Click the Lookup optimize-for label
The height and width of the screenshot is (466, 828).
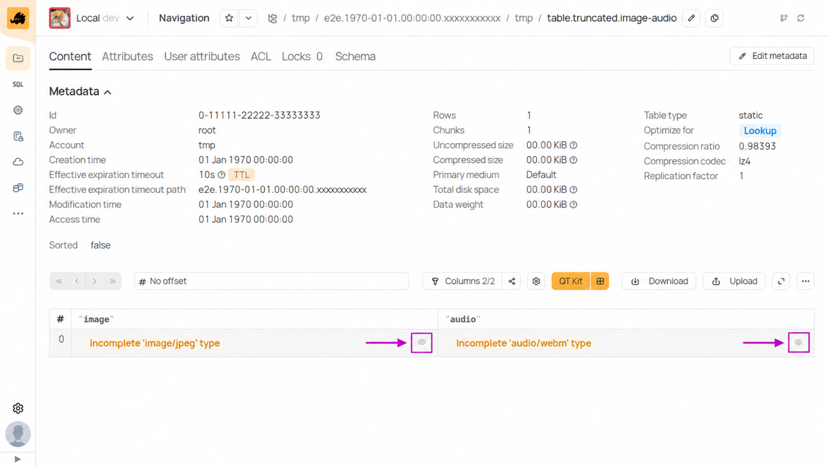tap(760, 131)
